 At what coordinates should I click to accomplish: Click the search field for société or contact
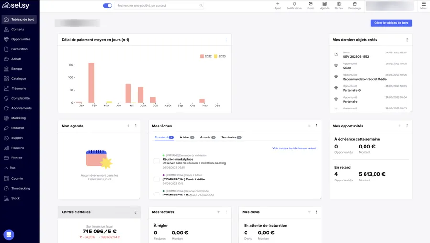(158, 6)
